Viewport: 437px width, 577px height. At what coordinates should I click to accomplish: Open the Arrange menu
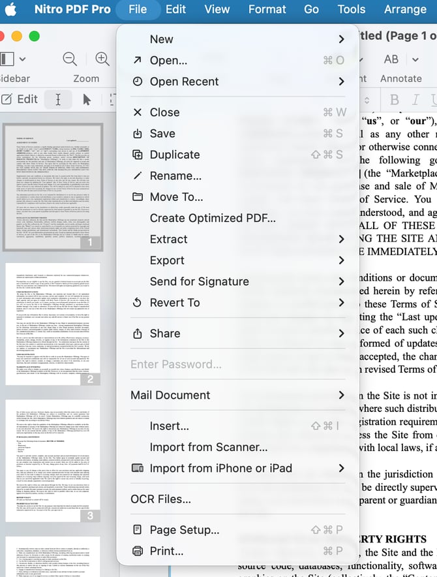coord(405,9)
